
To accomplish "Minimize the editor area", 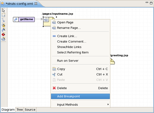I will [x=147, y=2].
